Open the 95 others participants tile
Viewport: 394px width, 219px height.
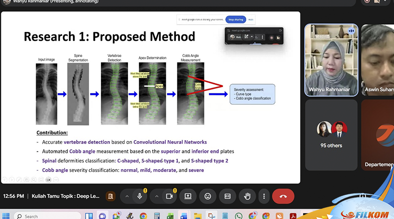pos(331,135)
